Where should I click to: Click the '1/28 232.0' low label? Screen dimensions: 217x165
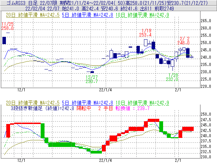pos(172,77)
